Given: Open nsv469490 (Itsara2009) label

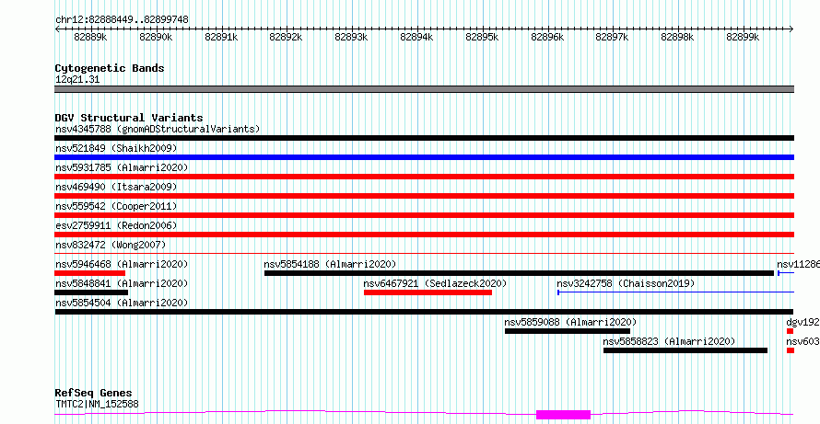Looking at the screenshot, I should click(x=116, y=187).
